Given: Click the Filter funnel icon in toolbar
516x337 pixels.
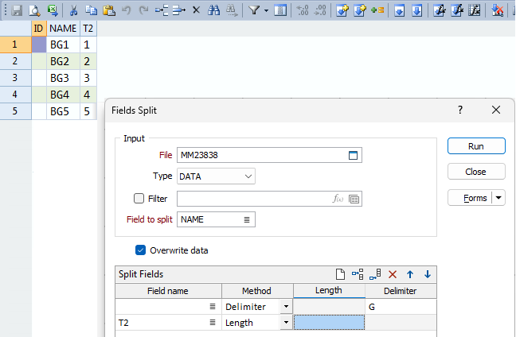Looking at the screenshot, I should (254, 10).
